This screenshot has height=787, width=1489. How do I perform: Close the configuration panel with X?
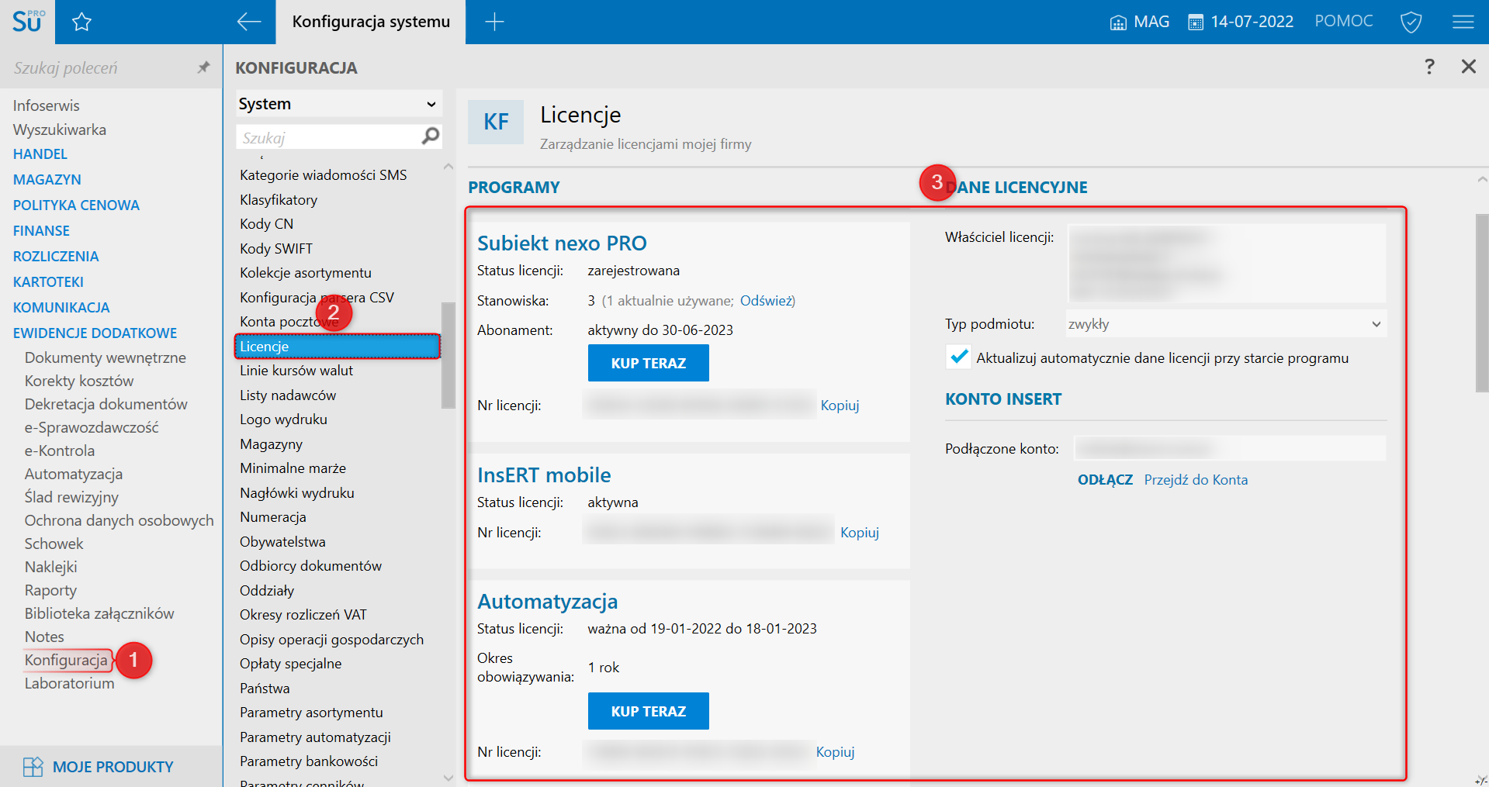point(1468,67)
